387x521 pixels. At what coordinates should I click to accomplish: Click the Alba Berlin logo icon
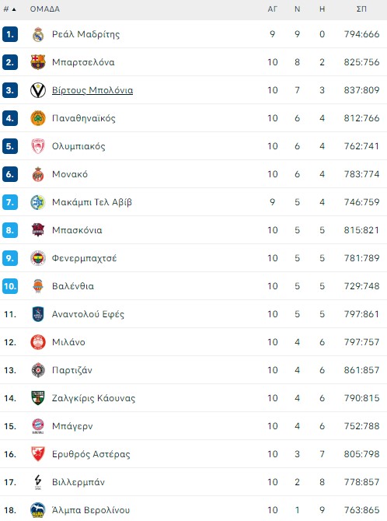click(38, 510)
